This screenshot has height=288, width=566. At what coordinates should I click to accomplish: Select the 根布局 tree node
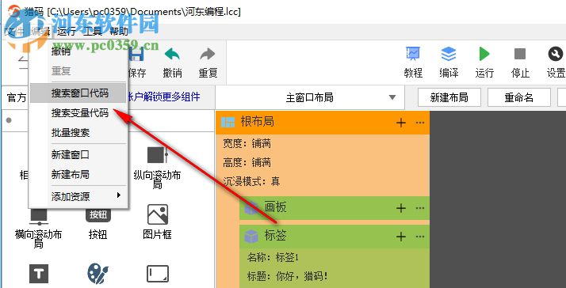[x=323, y=122]
